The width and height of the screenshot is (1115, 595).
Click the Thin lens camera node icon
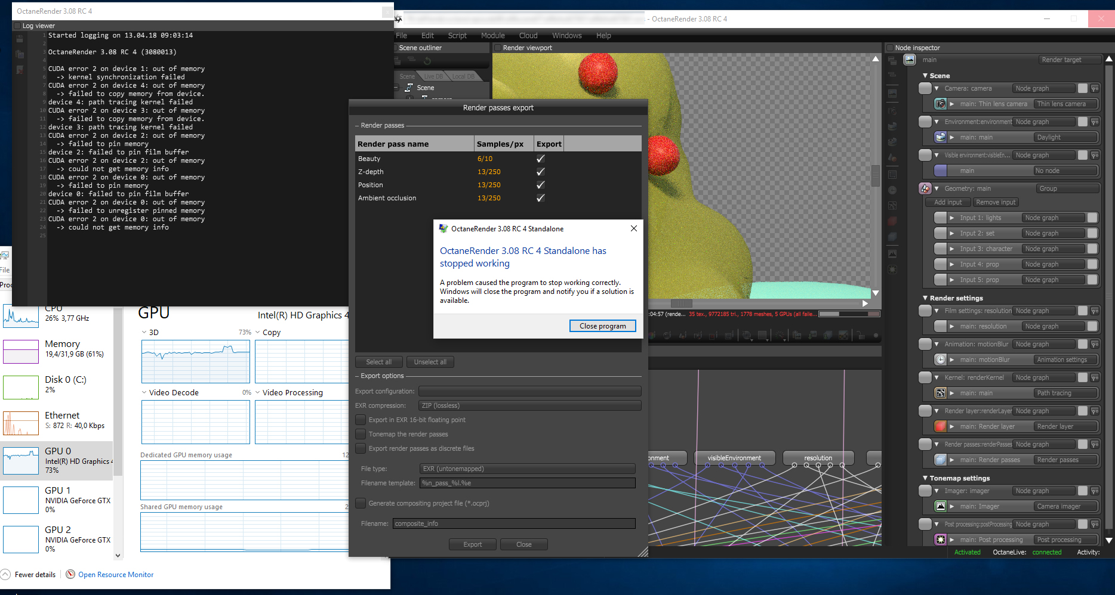(x=941, y=104)
